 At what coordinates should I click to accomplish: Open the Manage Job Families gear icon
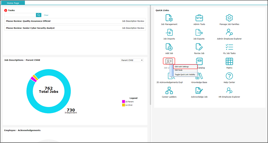tap(229, 18)
